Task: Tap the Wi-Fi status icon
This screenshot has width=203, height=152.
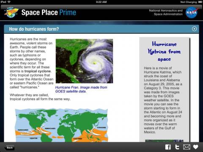Action: (x=9, y=2)
